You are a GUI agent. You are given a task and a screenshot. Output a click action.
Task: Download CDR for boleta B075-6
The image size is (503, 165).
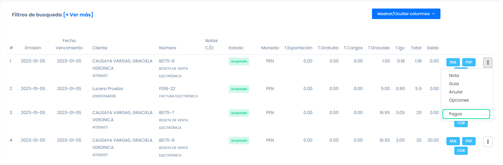[461, 151]
